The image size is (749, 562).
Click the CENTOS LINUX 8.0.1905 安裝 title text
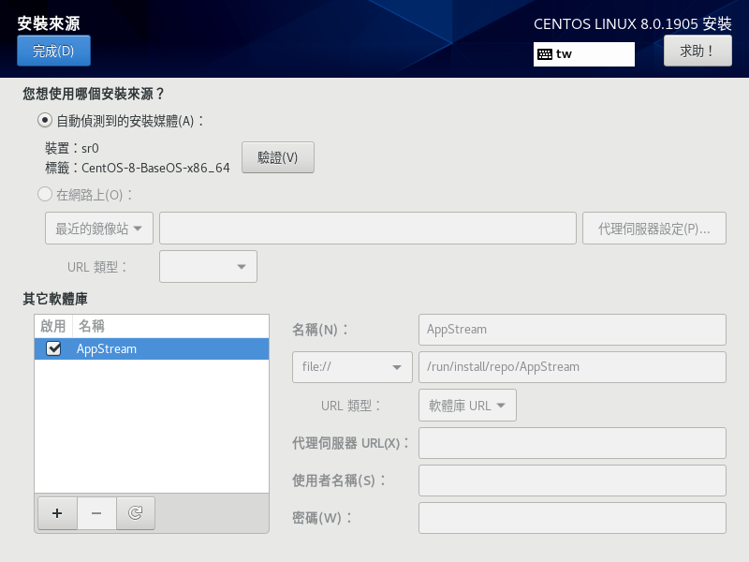click(633, 24)
